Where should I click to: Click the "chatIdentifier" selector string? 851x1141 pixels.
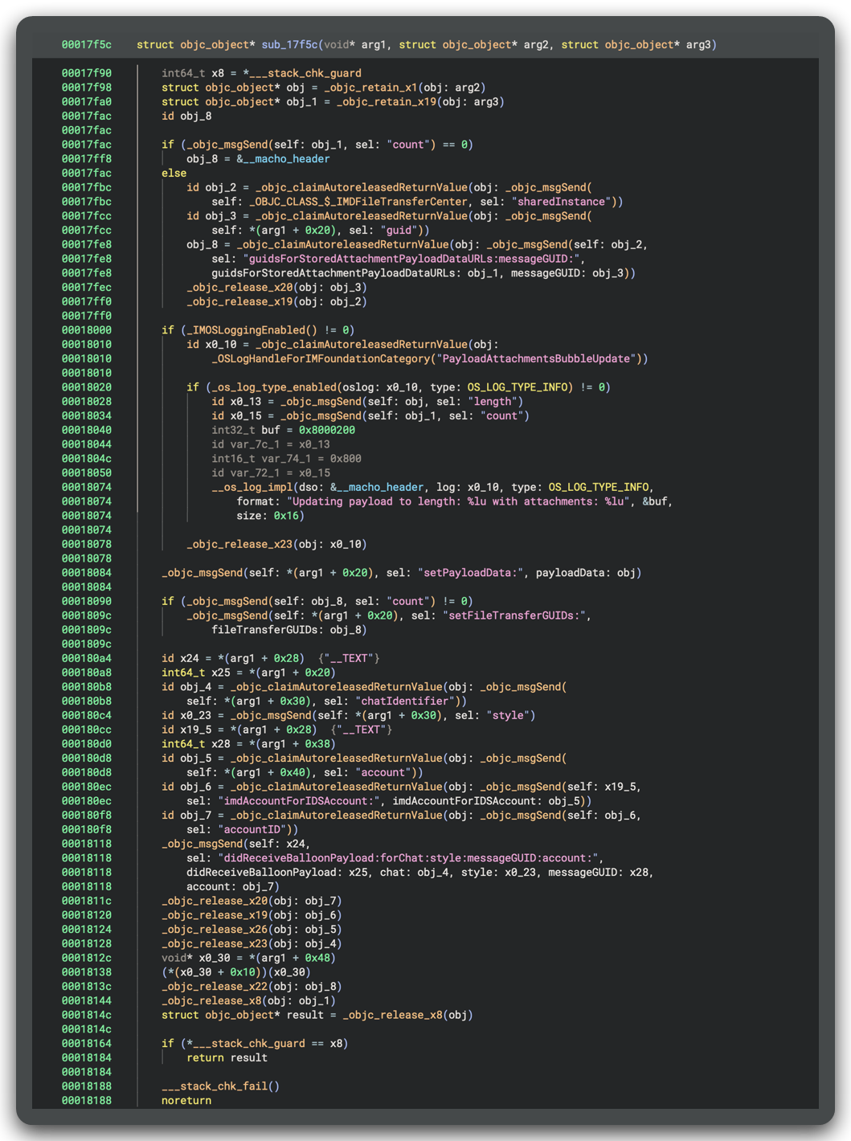click(405, 701)
